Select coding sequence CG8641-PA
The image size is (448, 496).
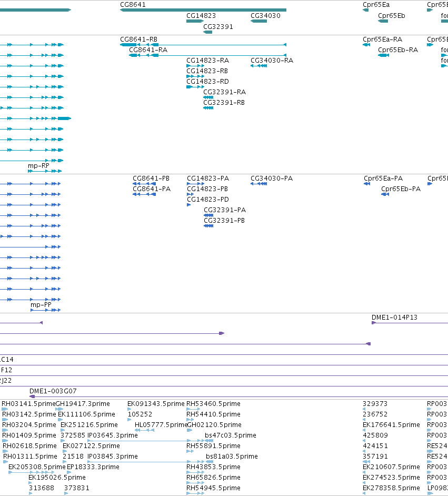152,189
